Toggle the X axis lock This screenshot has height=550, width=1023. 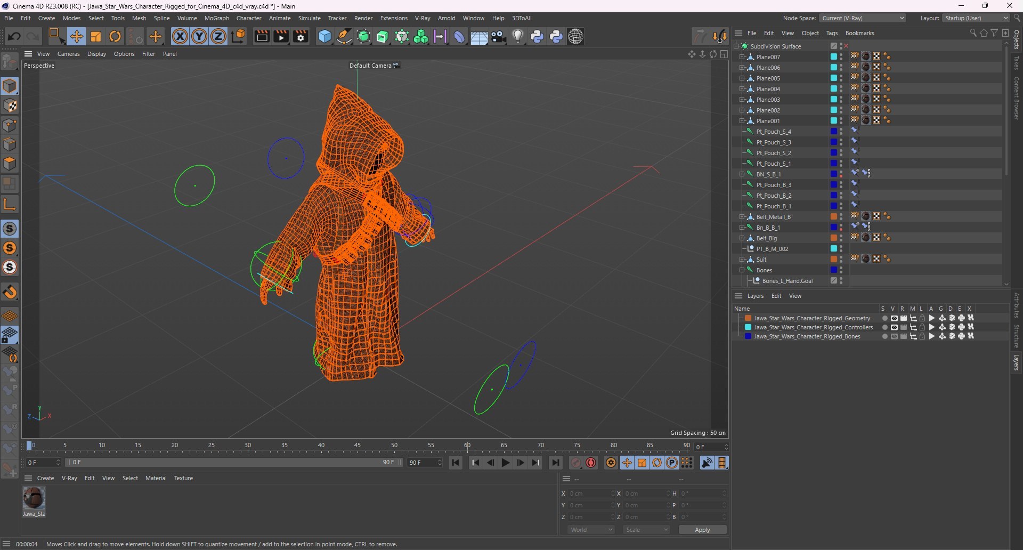(x=180, y=36)
